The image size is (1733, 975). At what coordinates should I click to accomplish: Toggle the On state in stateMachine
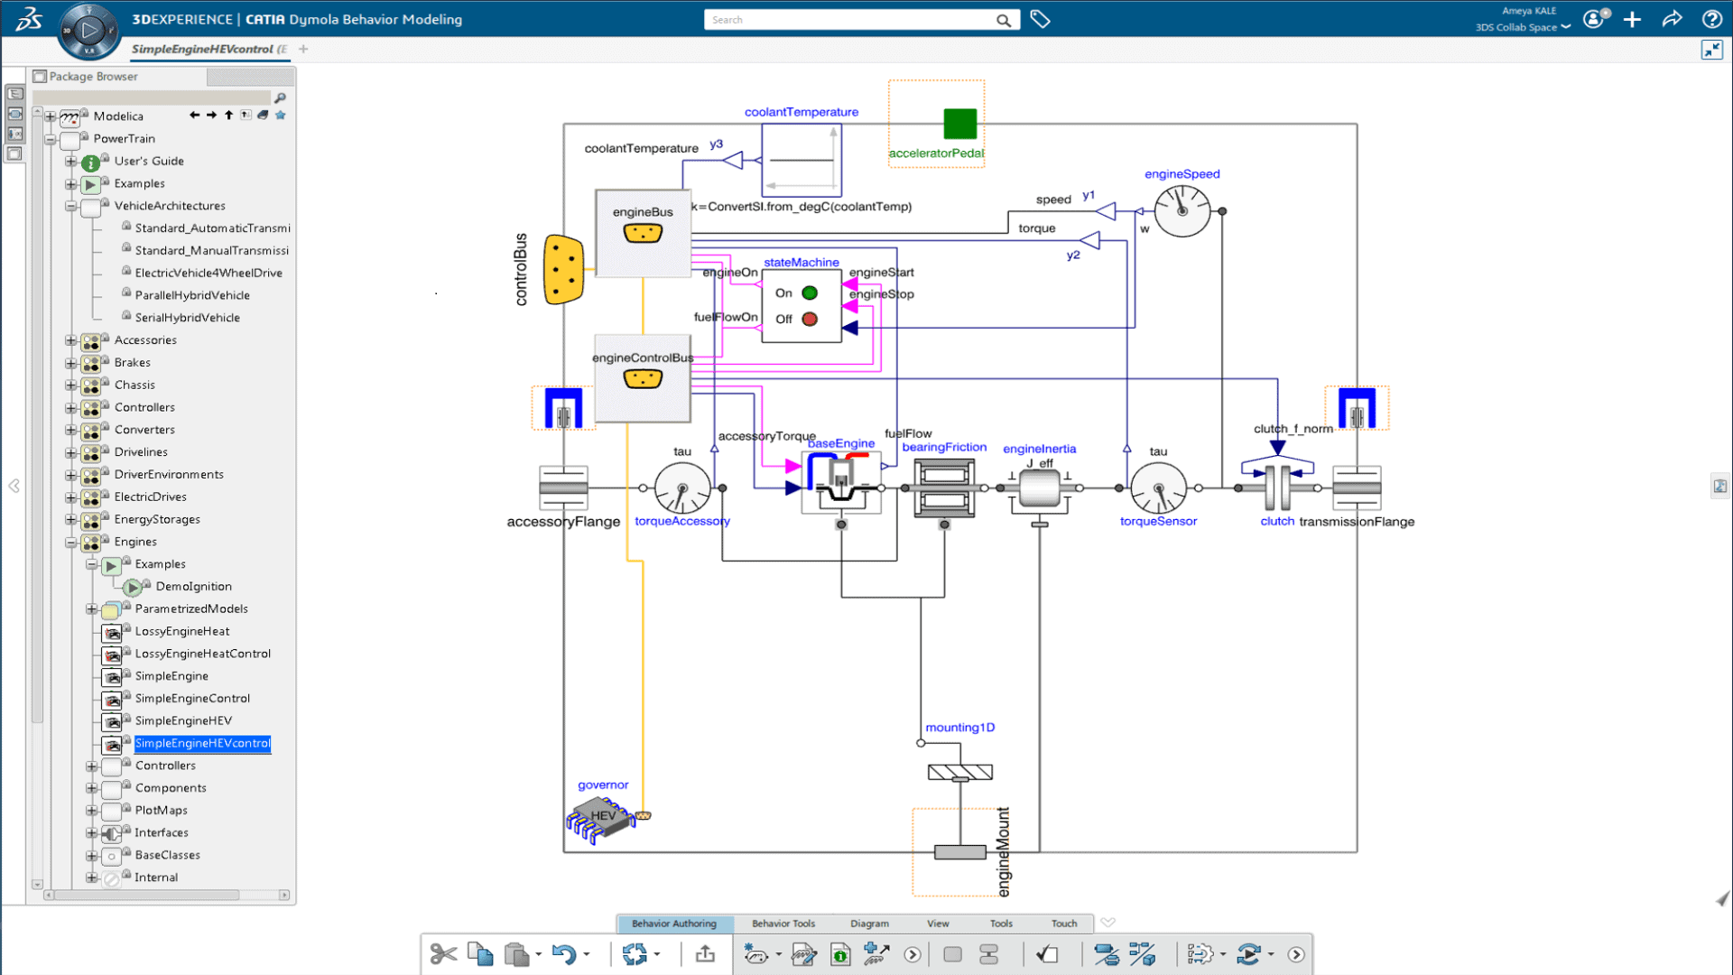(808, 294)
